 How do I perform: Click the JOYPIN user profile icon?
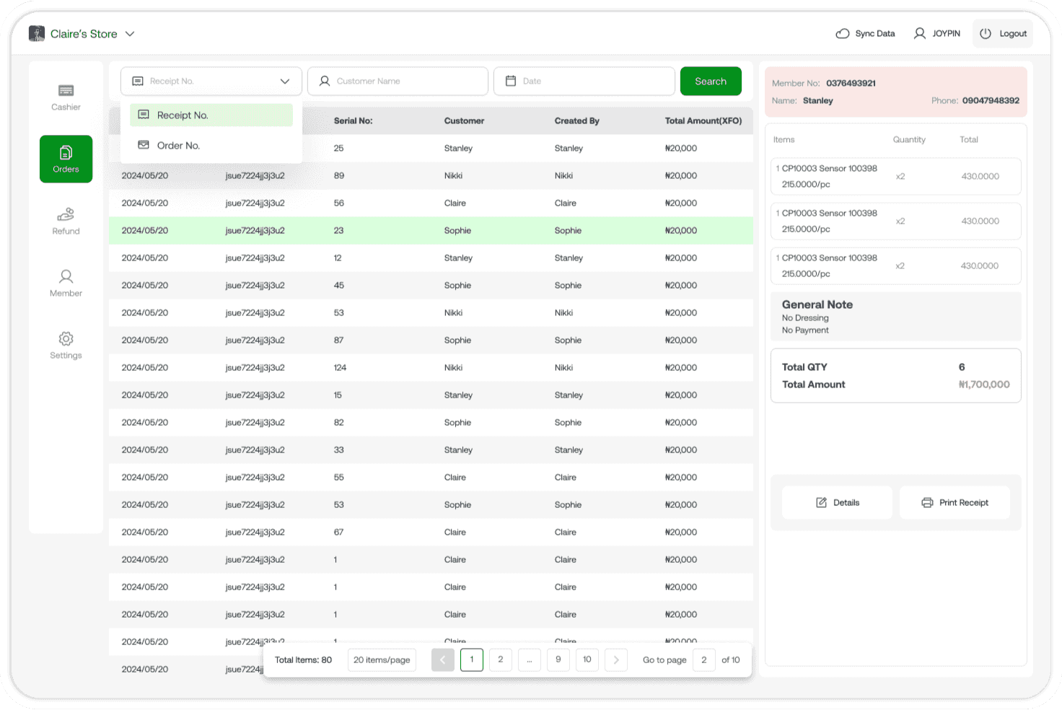click(x=920, y=33)
